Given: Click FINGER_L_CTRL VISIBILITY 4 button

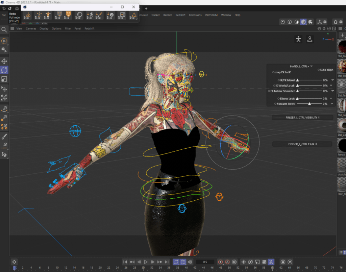Looking at the screenshot, I should pos(302,118).
